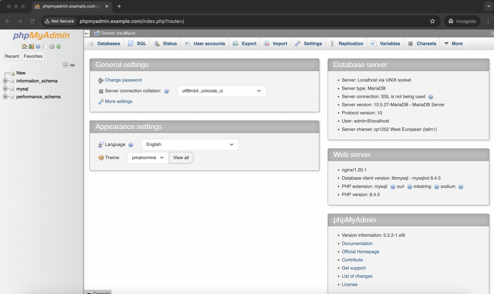Screen dimensions: 494x294
Task: Expand the mysql database tree node
Action: tap(5, 89)
